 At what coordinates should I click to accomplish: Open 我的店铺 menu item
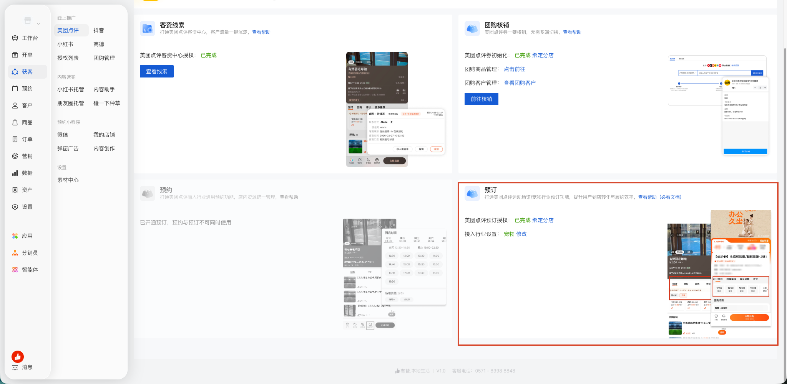104,135
